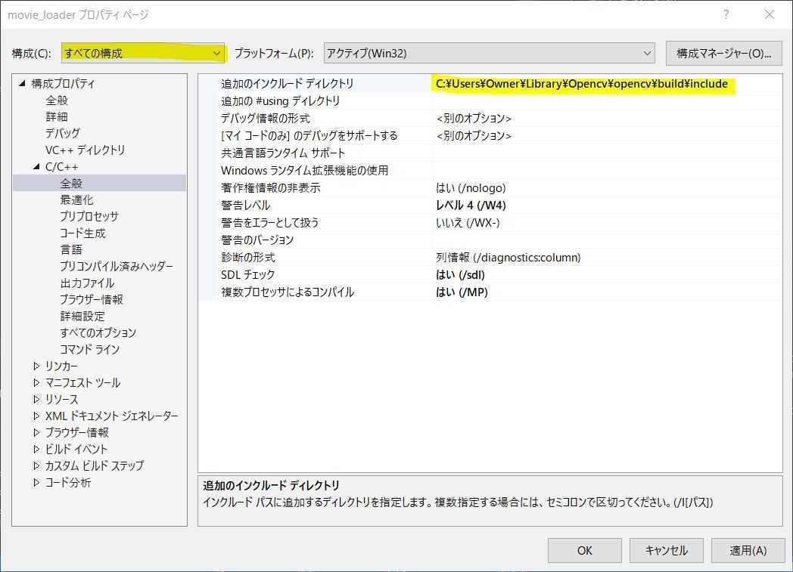Screen dimensions: 793x572
Task: Click the help question mark icon
Action: 726,14
